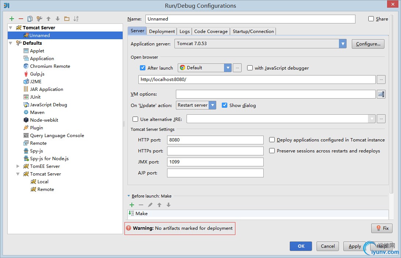Click the JMX port field
401x258 pixels.
click(x=215, y=162)
